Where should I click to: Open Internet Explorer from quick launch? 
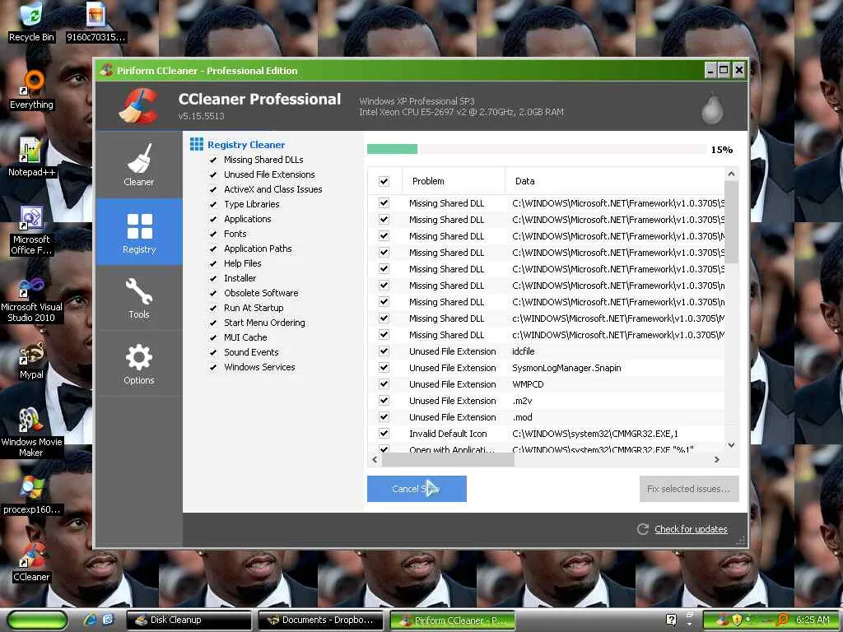[x=90, y=620]
